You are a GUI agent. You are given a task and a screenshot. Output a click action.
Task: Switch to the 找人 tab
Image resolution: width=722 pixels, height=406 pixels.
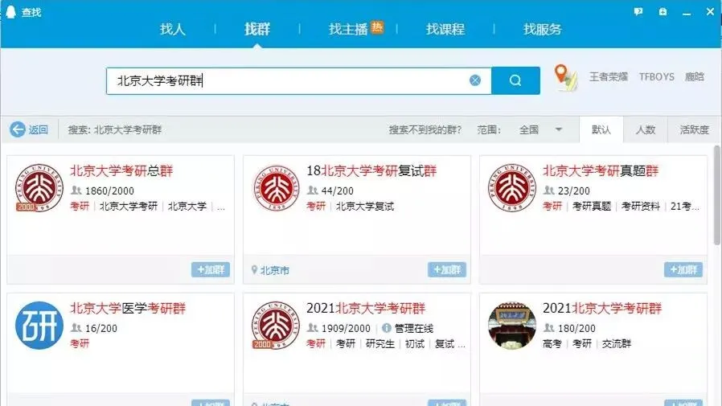coord(173,30)
